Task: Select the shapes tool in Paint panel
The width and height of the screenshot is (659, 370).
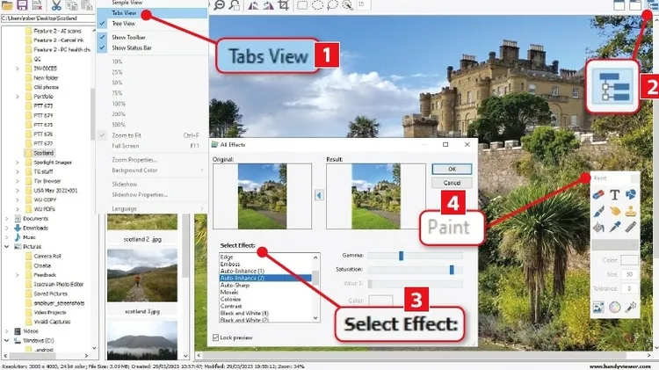Action: [630, 195]
